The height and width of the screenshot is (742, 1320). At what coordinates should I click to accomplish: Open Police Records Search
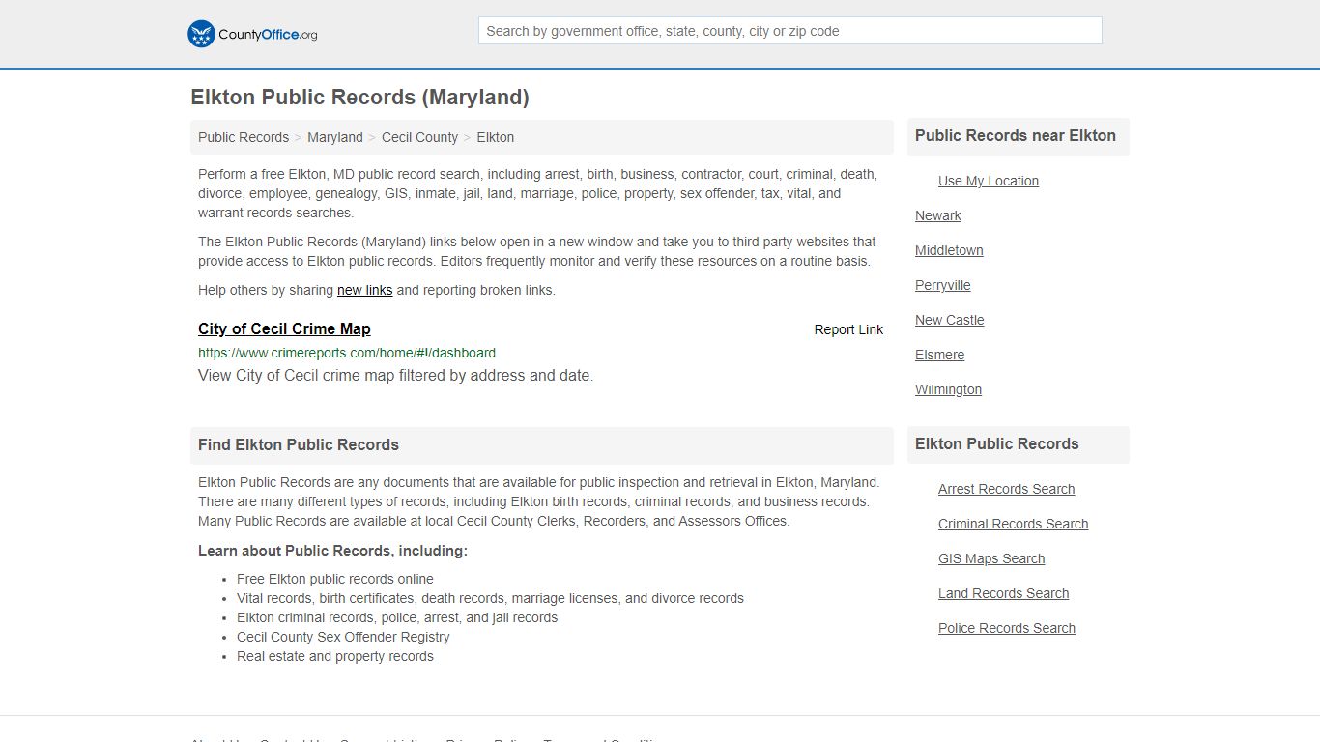click(x=1006, y=628)
